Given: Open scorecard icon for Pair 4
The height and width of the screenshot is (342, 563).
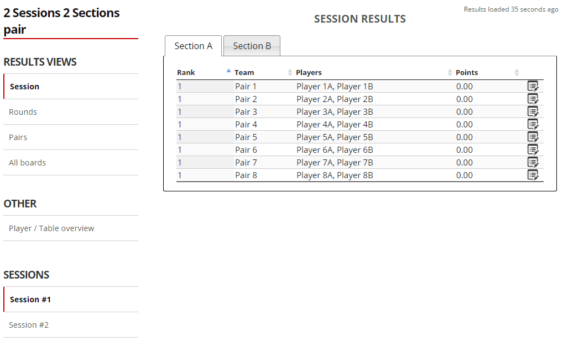Looking at the screenshot, I should click(533, 124).
